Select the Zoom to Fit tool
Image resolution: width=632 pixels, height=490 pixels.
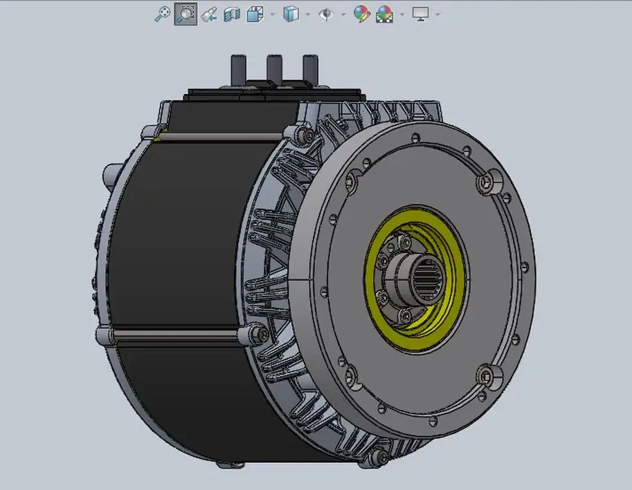click(x=163, y=14)
